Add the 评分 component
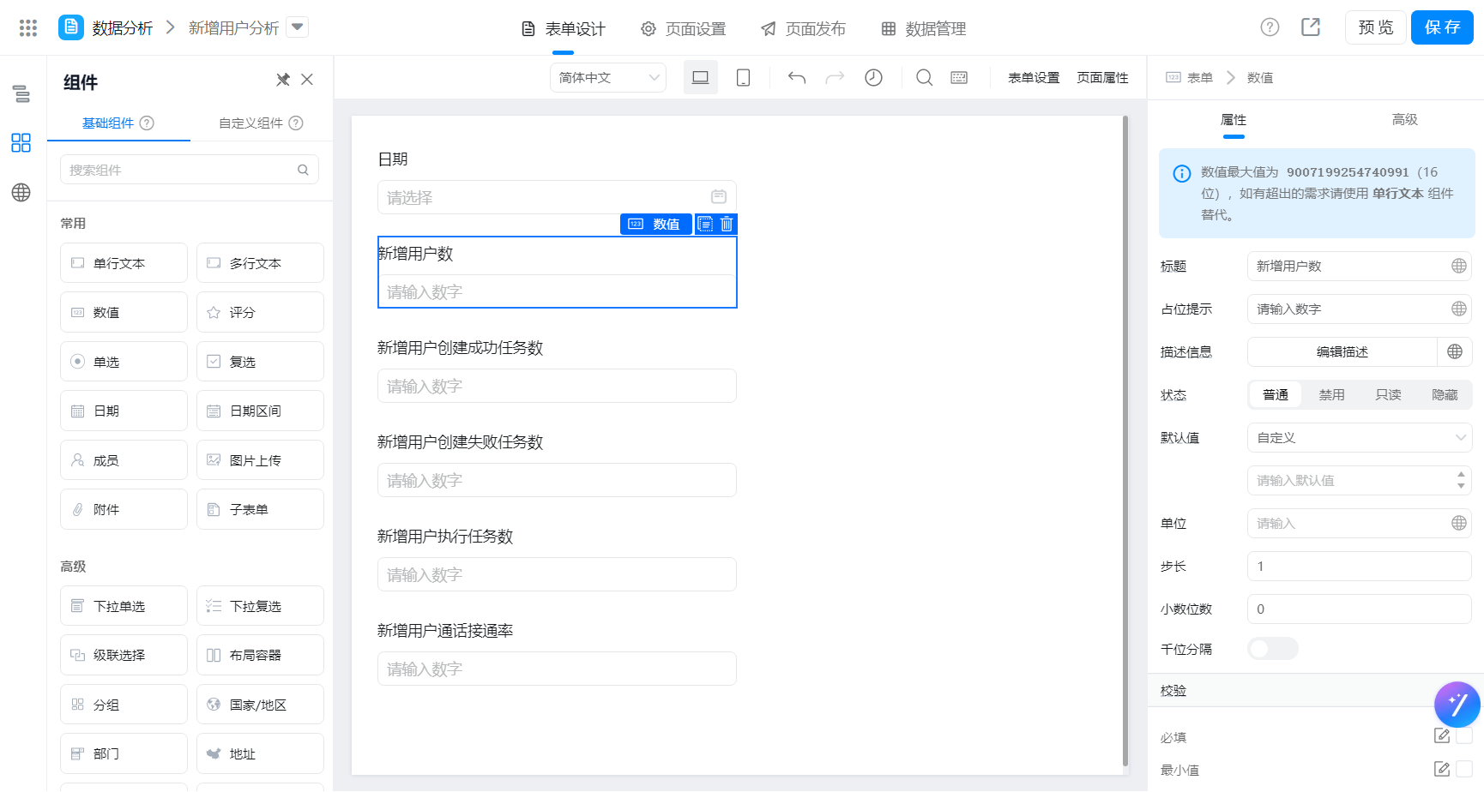This screenshot has width=1484, height=792. pyautogui.click(x=260, y=312)
